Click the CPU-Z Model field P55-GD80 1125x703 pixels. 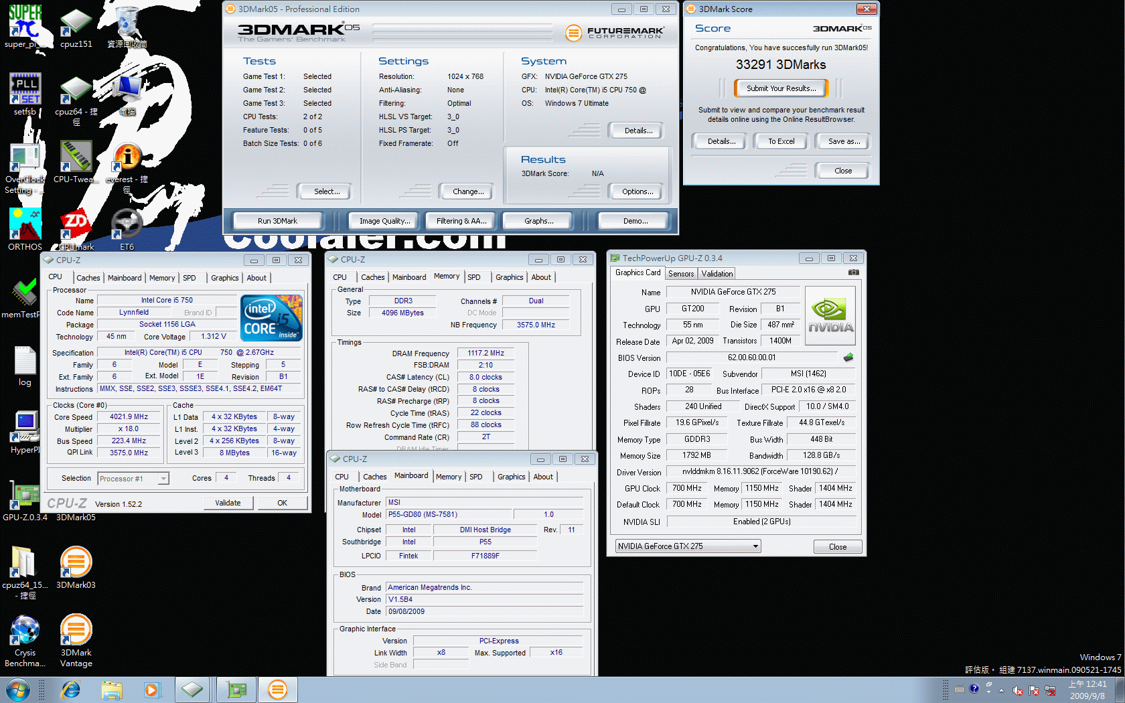449,514
